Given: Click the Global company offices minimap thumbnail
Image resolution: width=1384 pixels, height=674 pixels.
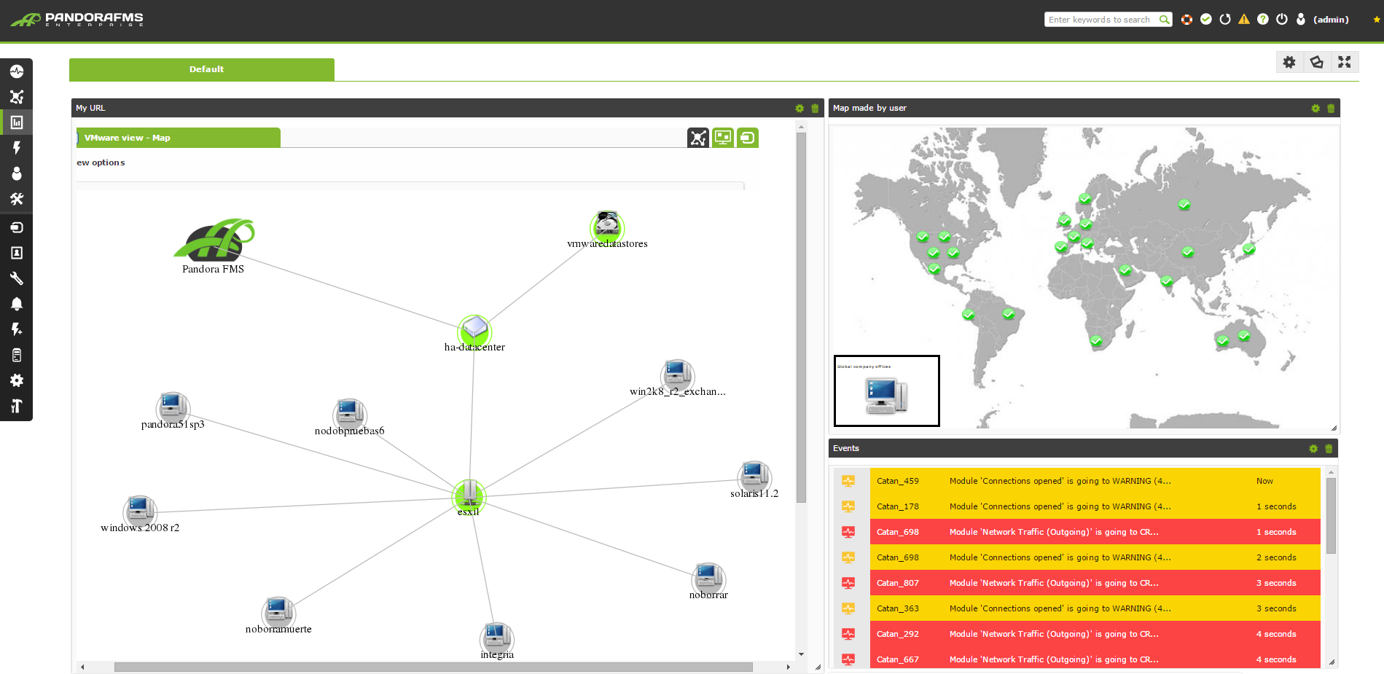Looking at the screenshot, I should tap(887, 391).
